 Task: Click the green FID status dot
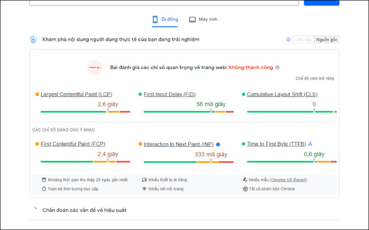pyautogui.click(x=140, y=94)
